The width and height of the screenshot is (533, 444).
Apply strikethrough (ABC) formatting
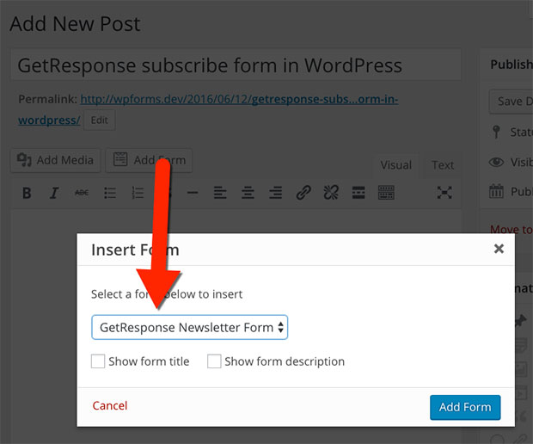click(82, 193)
